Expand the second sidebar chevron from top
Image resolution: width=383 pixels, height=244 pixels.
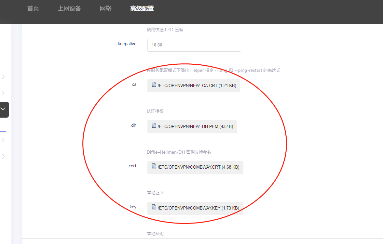(x=3, y=93)
